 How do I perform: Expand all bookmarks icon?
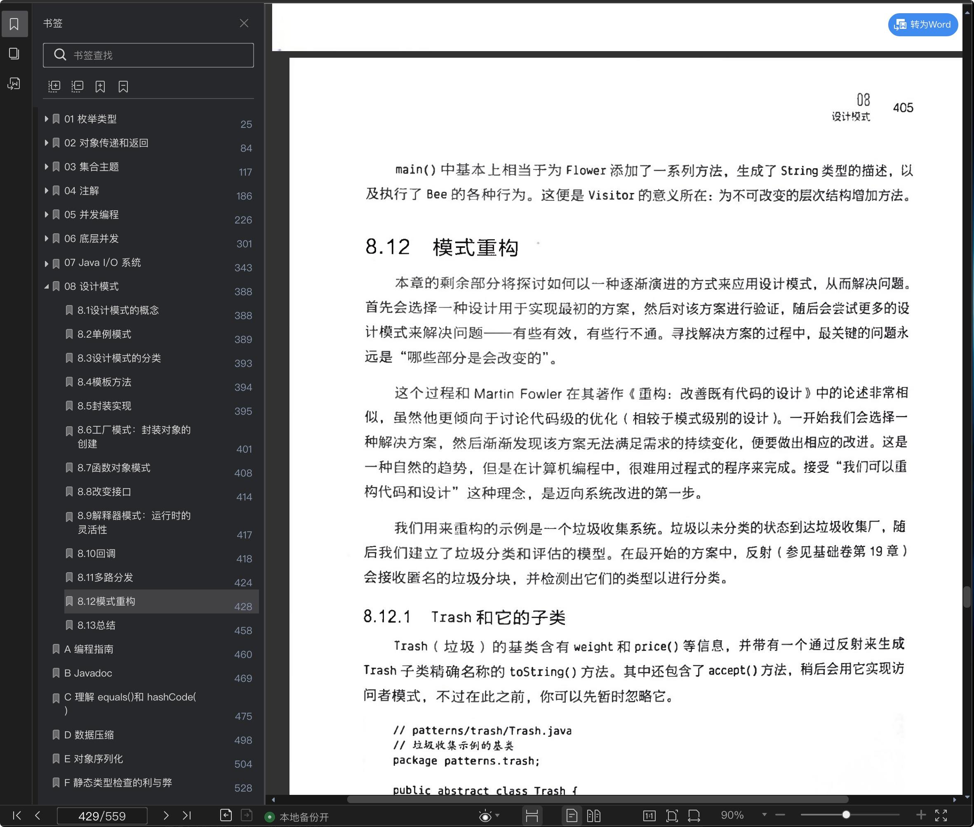(54, 86)
